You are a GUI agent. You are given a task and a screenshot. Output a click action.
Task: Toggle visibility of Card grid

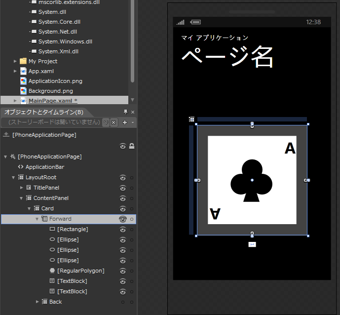pyautogui.click(x=123, y=209)
